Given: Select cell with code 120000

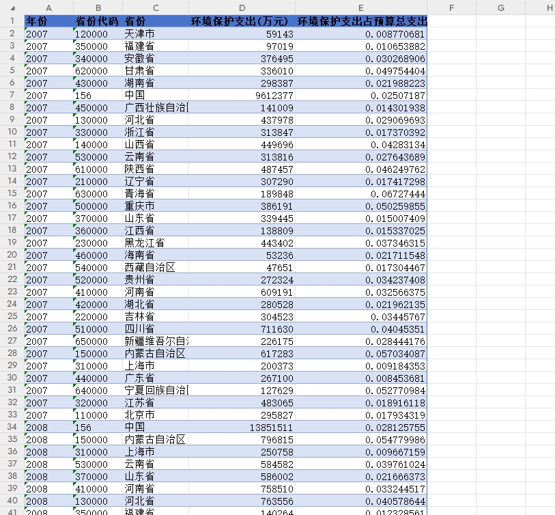Looking at the screenshot, I should (x=98, y=33).
